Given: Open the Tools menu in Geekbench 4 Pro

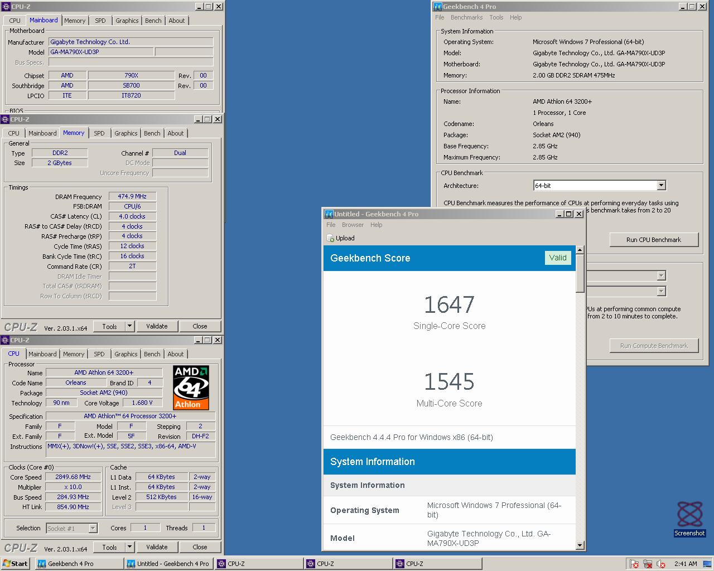Looking at the screenshot, I should click(x=496, y=17).
